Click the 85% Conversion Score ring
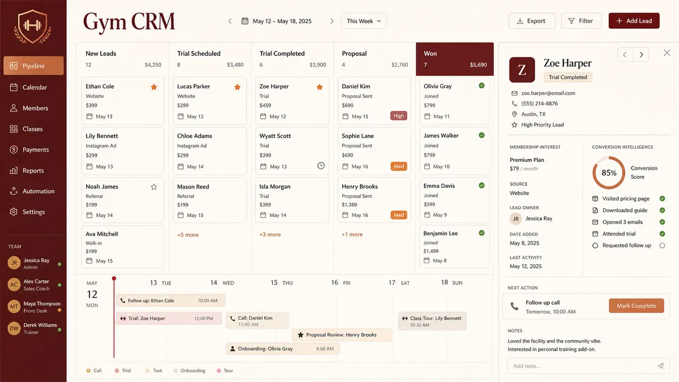 (609, 173)
